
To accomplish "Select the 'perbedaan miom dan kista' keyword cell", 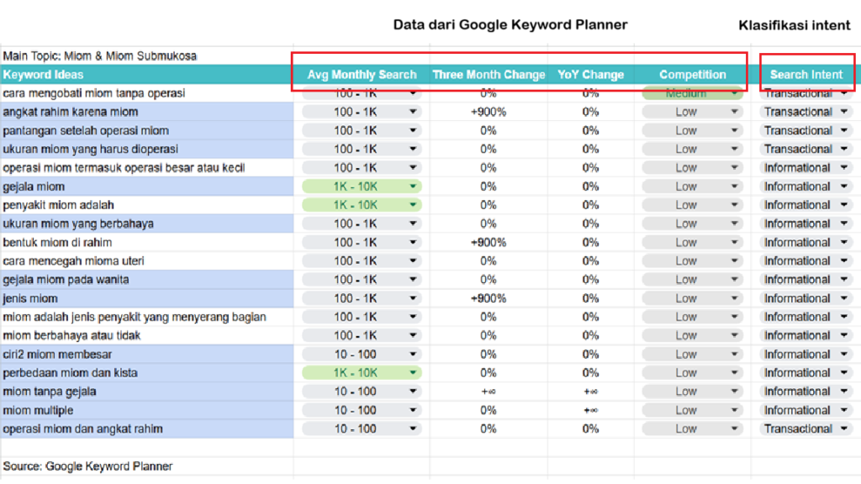I will [x=146, y=373].
